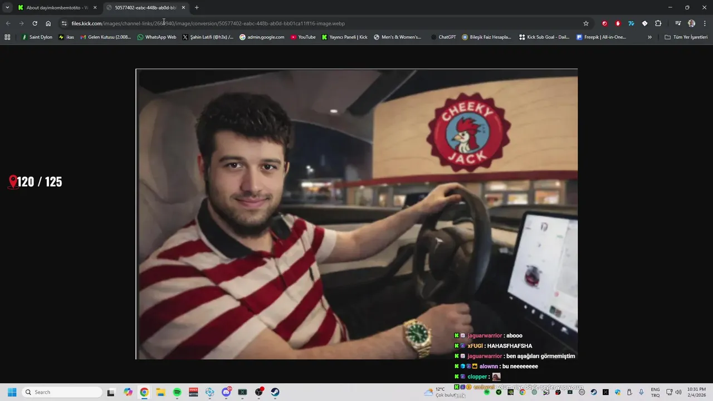Open the Saint Dylon bookmark
The height and width of the screenshot is (401, 713).
[x=37, y=37]
